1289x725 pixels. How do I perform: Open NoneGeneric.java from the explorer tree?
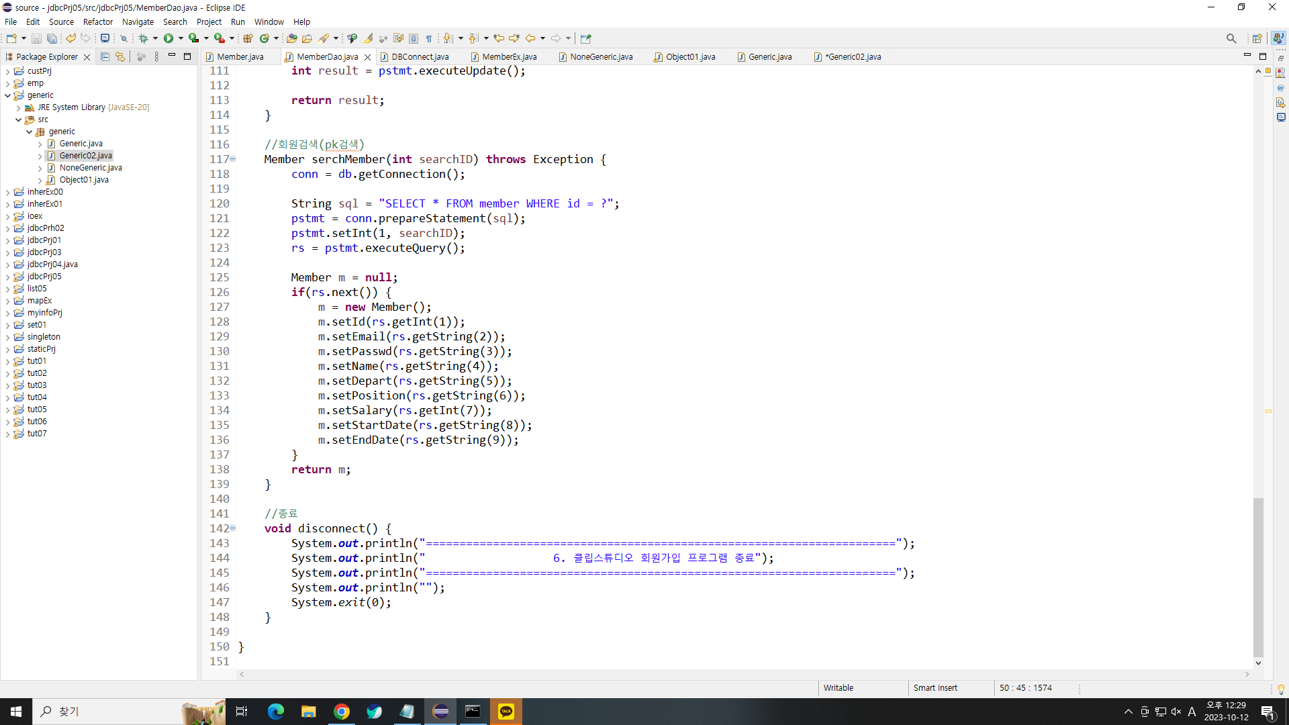coord(90,168)
